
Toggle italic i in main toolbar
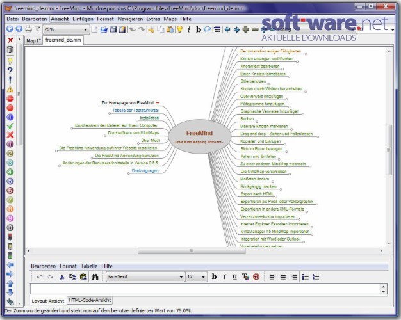click(189, 29)
